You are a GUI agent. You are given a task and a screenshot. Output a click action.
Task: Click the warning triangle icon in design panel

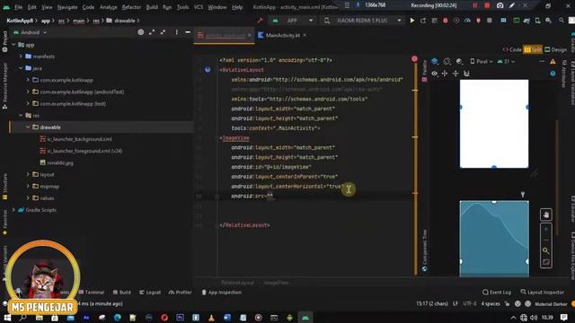553,62
